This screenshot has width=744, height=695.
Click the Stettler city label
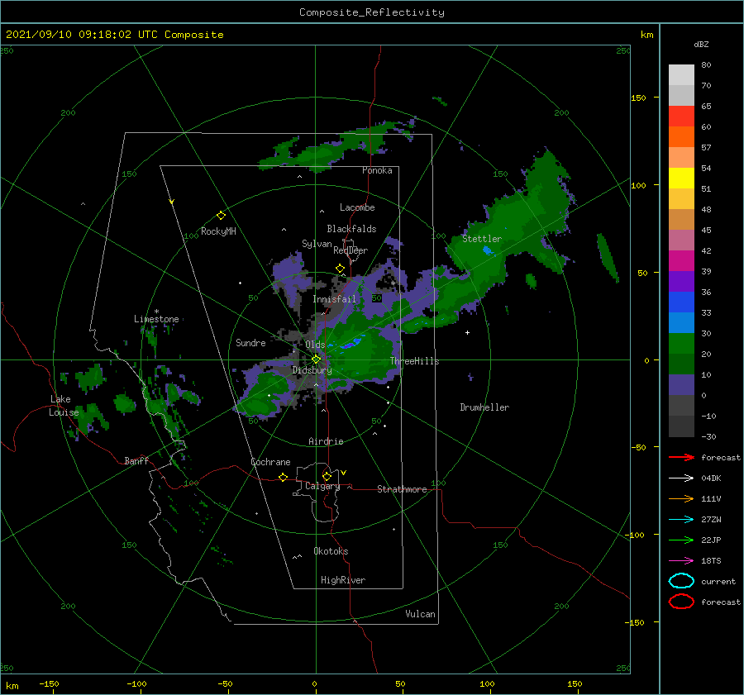482,239
